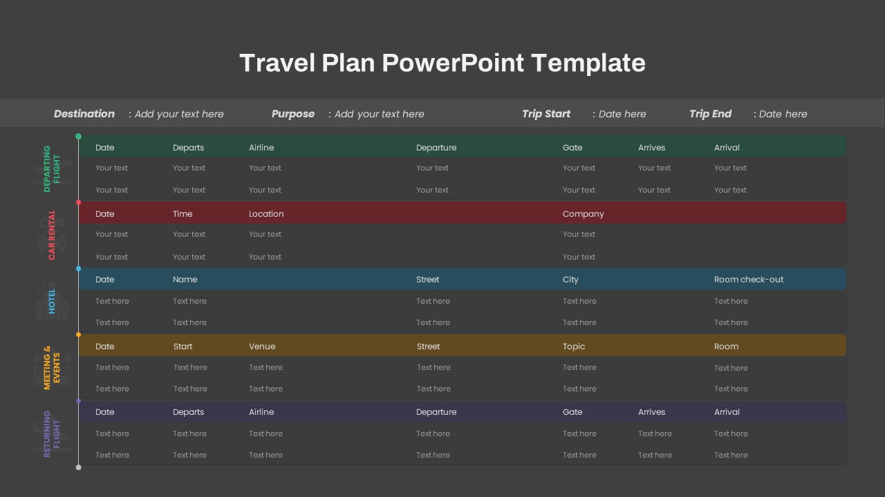Click the purple timeline dot for Returning Flight

click(x=78, y=400)
